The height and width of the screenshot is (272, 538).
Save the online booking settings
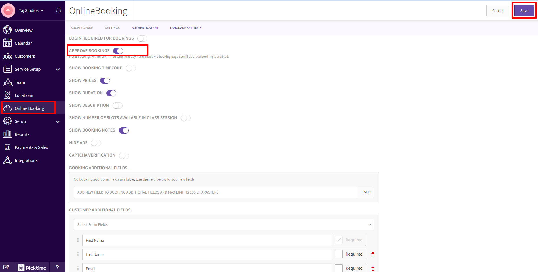coord(524,10)
